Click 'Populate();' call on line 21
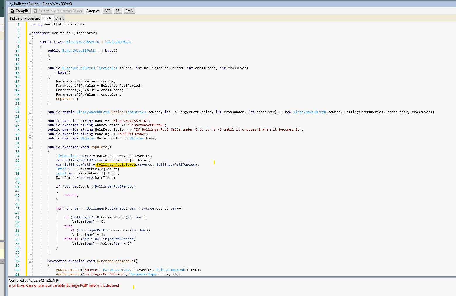This screenshot has height=296, width=456. tap(67, 99)
